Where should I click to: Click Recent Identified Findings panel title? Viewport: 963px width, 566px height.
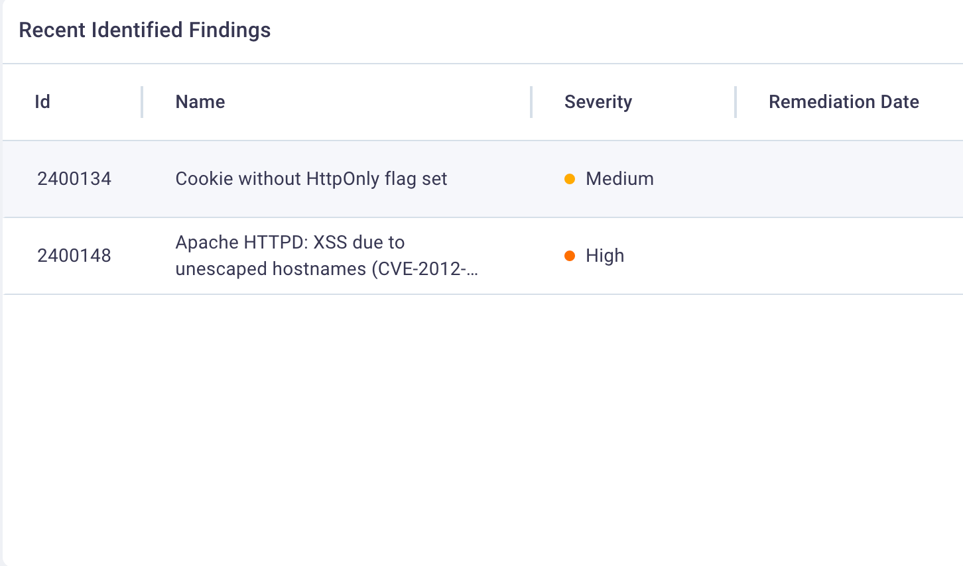(x=145, y=30)
